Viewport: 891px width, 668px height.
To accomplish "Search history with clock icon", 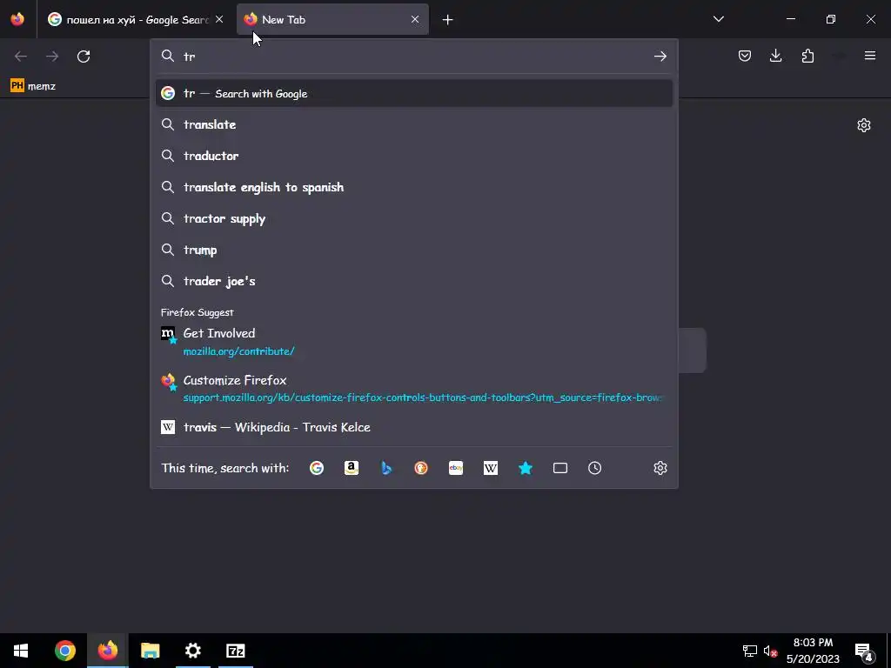I will tap(595, 468).
